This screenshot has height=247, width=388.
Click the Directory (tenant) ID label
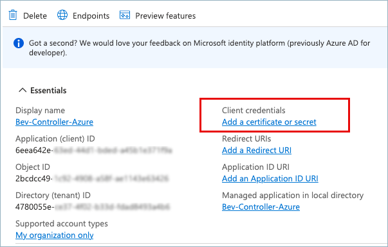[53, 196]
